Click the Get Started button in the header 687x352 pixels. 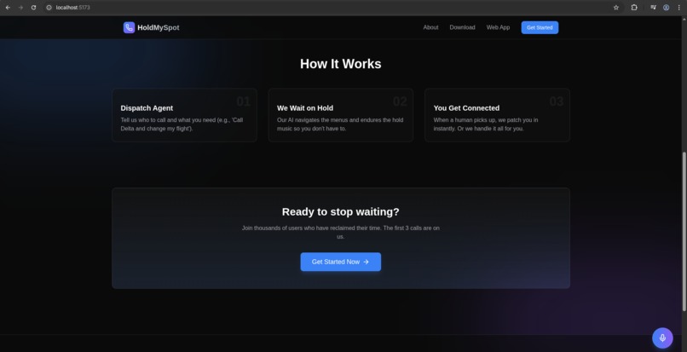click(x=540, y=27)
